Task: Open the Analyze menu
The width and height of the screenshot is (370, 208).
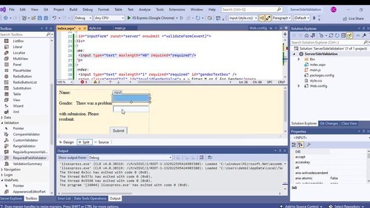Action: tap(145, 10)
